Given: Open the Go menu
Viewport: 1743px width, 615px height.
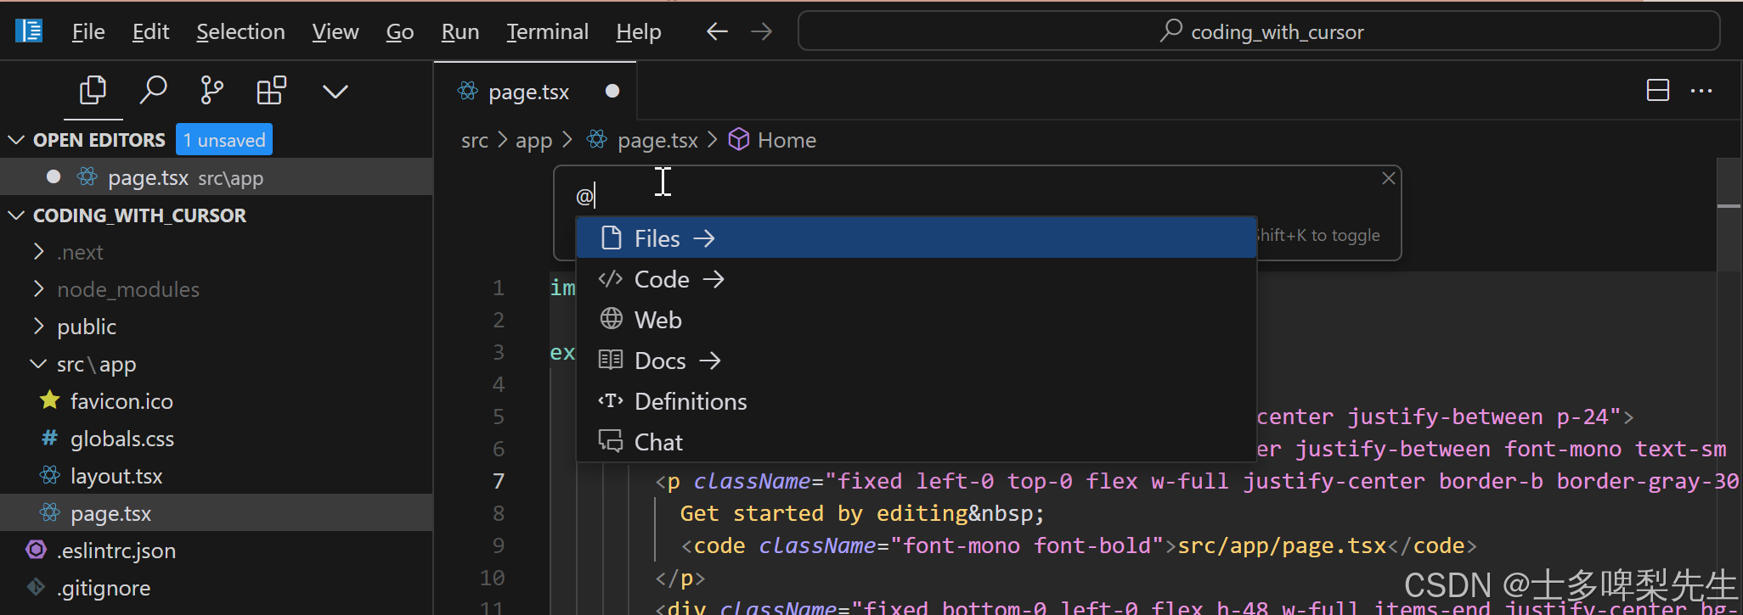Looking at the screenshot, I should coord(399,31).
